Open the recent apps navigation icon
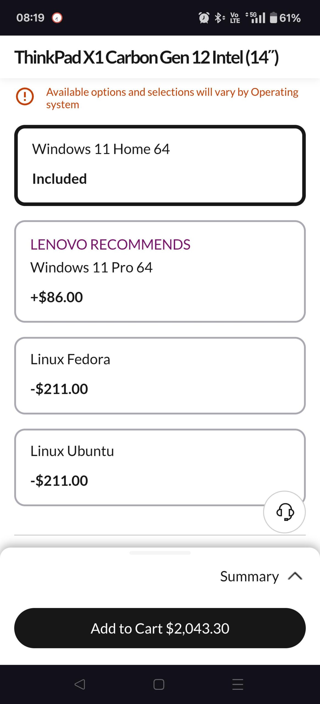Screen dimensions: 320x704 pos(238,684)
